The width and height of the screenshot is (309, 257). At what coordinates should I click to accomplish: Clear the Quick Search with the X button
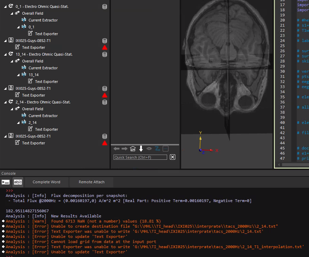pyautogui.click(x=173, y=157)
